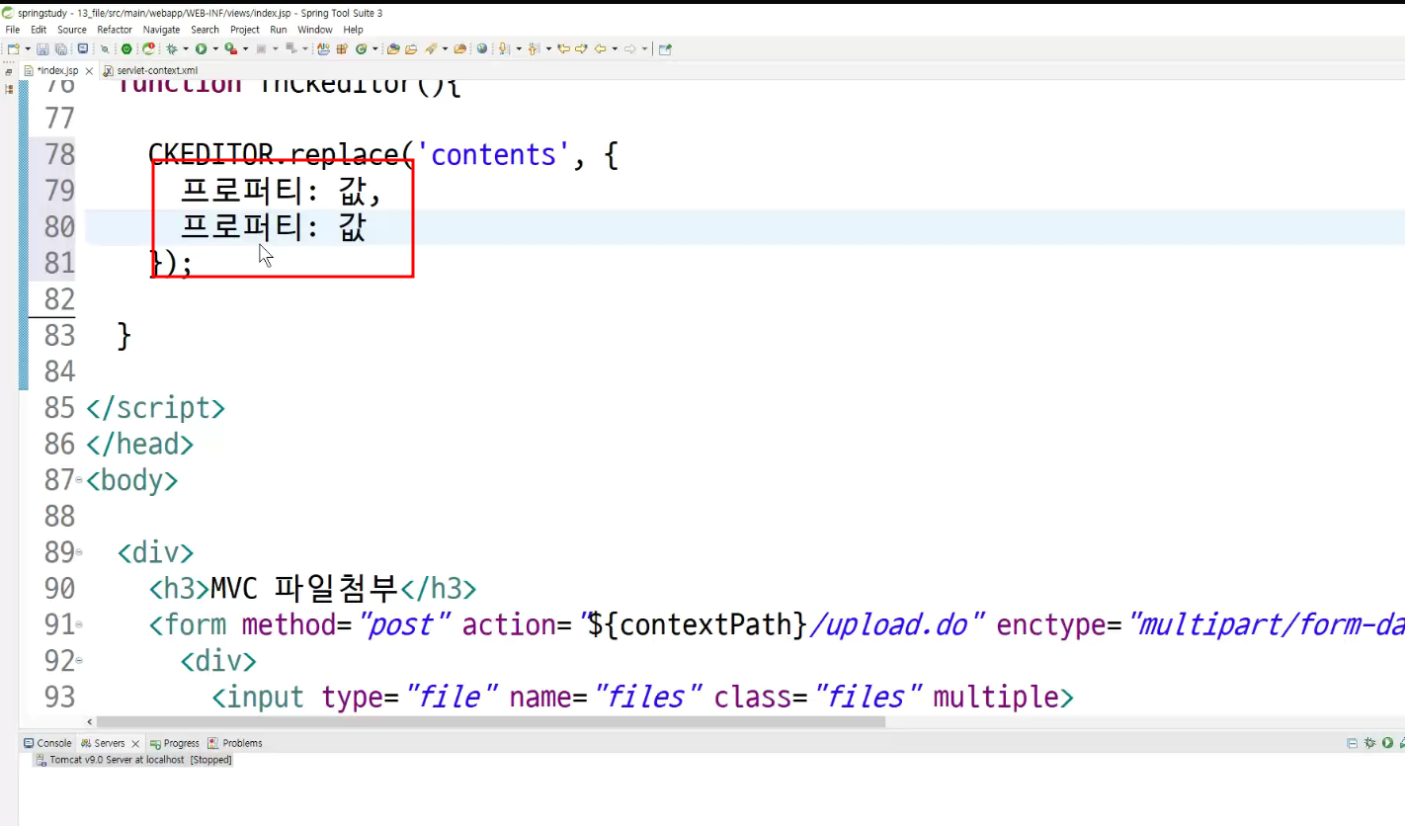Image resolution: width=1405 pixels, height=826 pixels.
Task: Start the server using Servers panel green icon
Action: point(1387,743)
